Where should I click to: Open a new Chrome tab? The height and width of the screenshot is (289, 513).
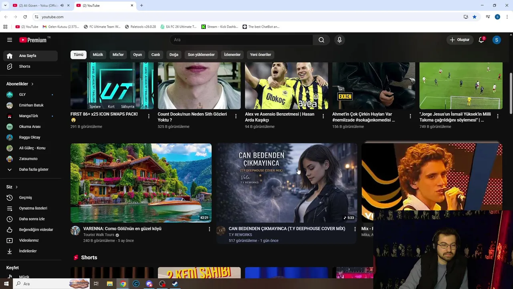(141, 5)
